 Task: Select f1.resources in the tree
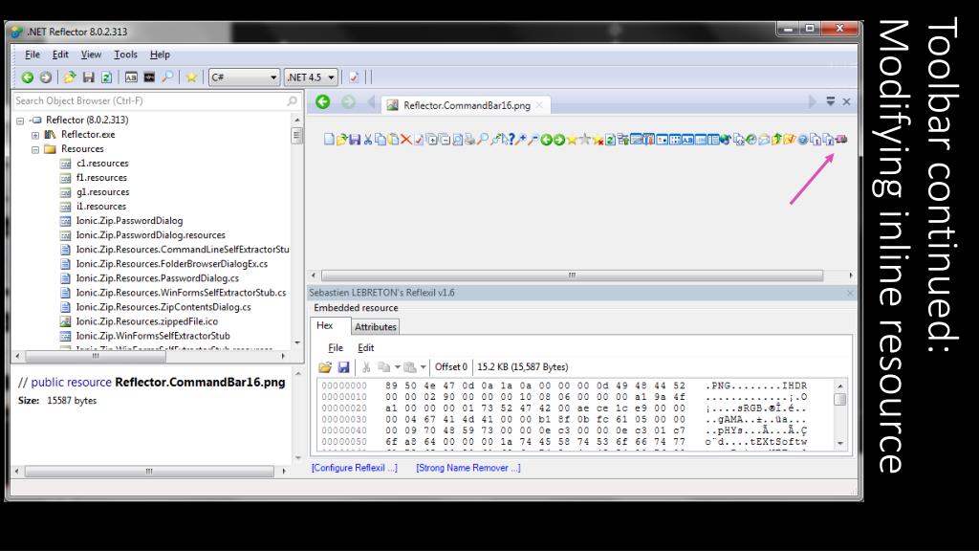(x=101, y=177)
